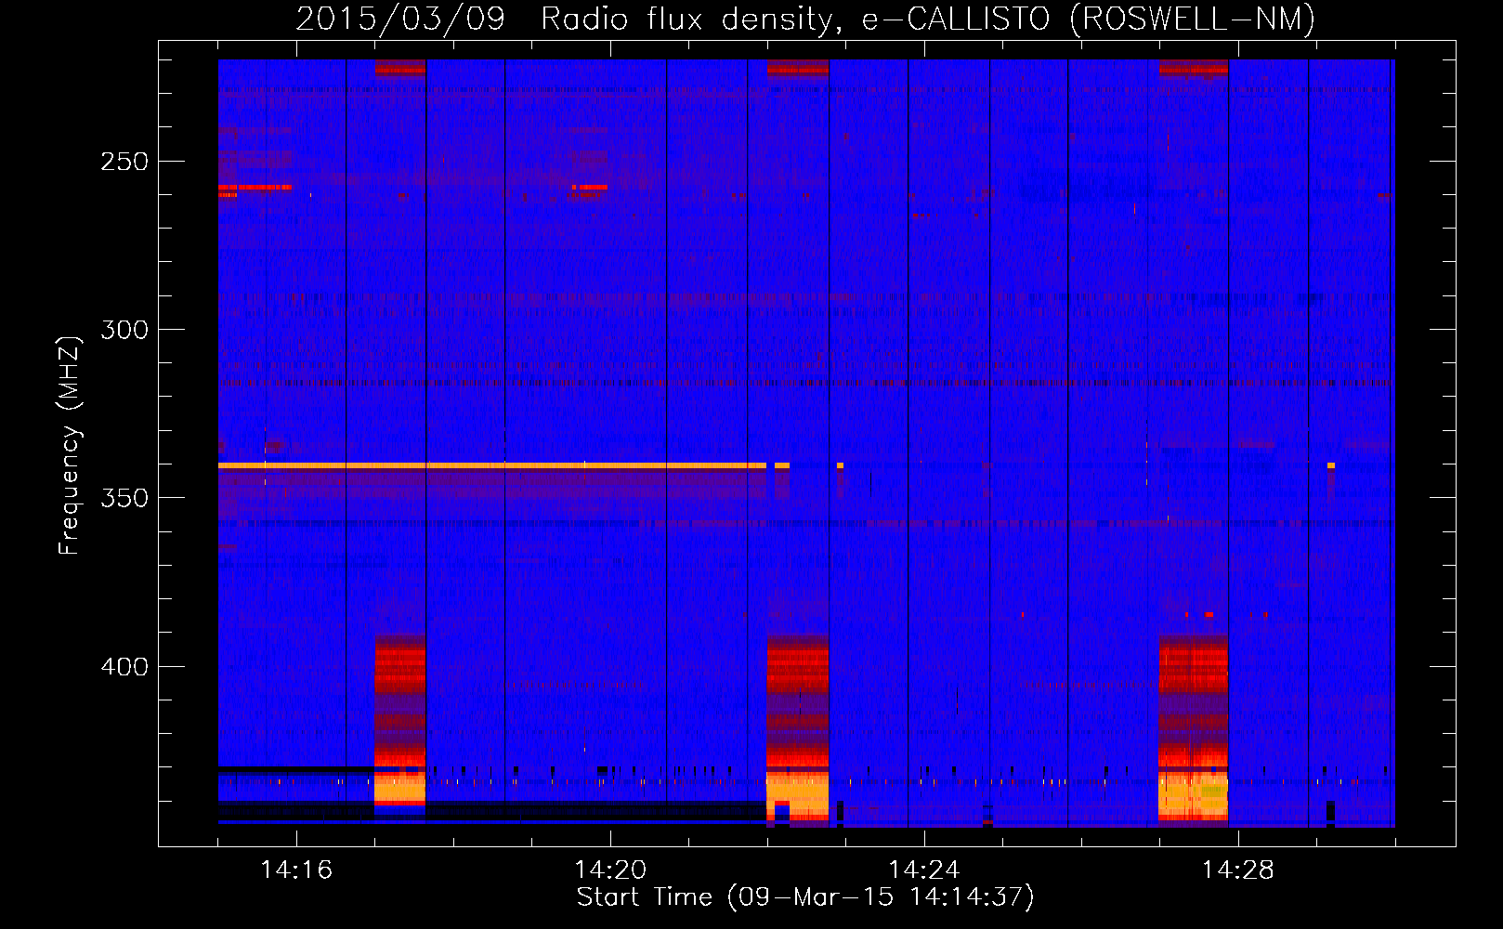Click the 350 frequency tick label
1503x929 pixels.
tap(124, 498)
